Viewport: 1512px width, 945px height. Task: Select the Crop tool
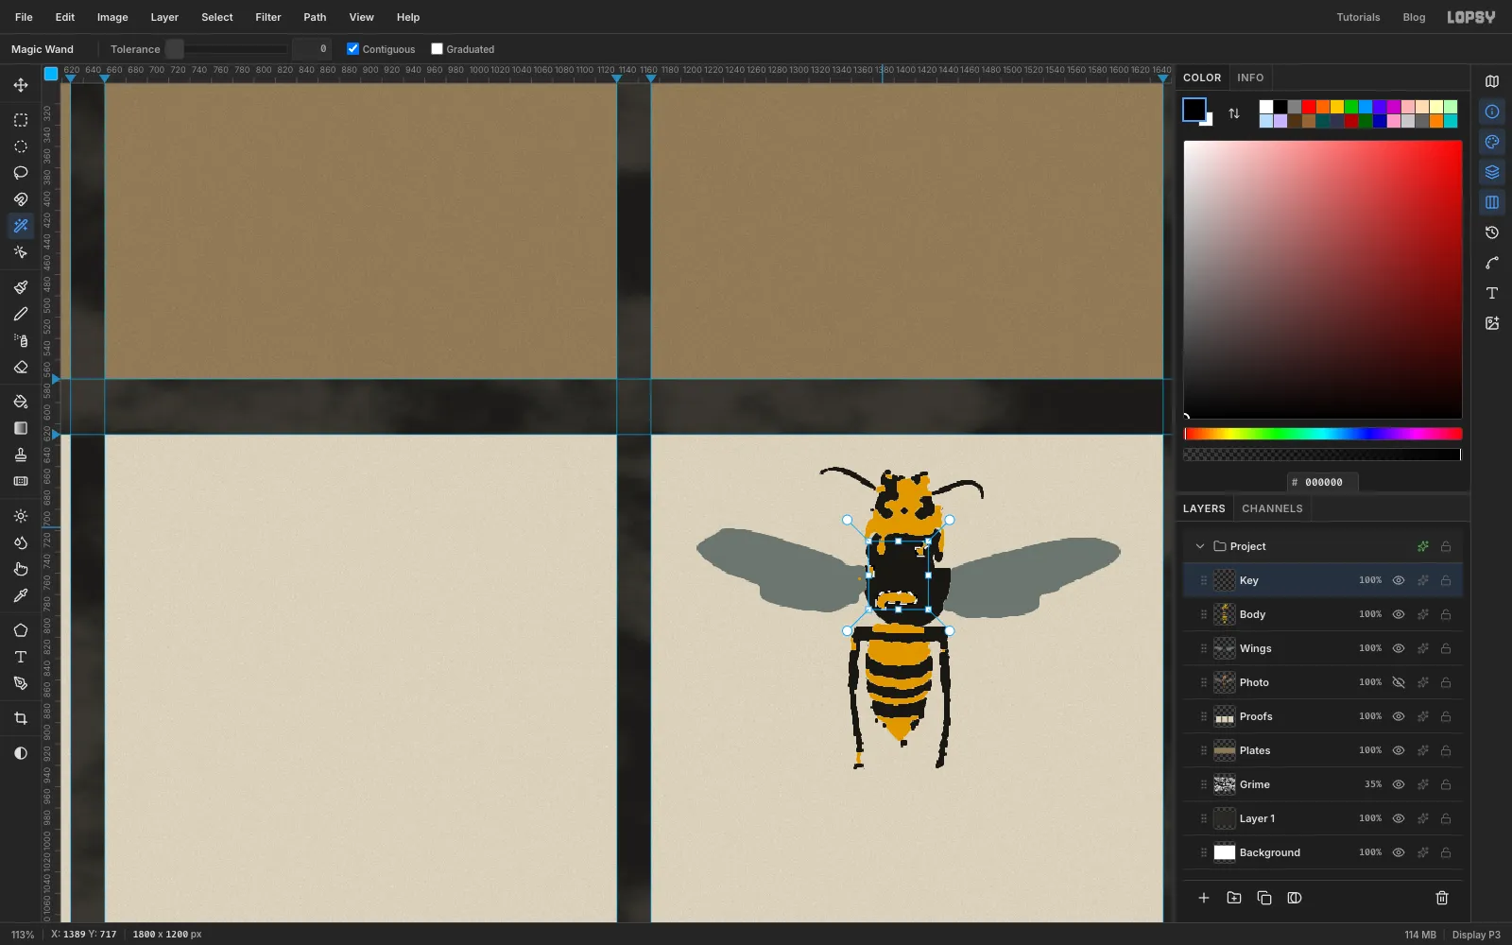(21, 718)
